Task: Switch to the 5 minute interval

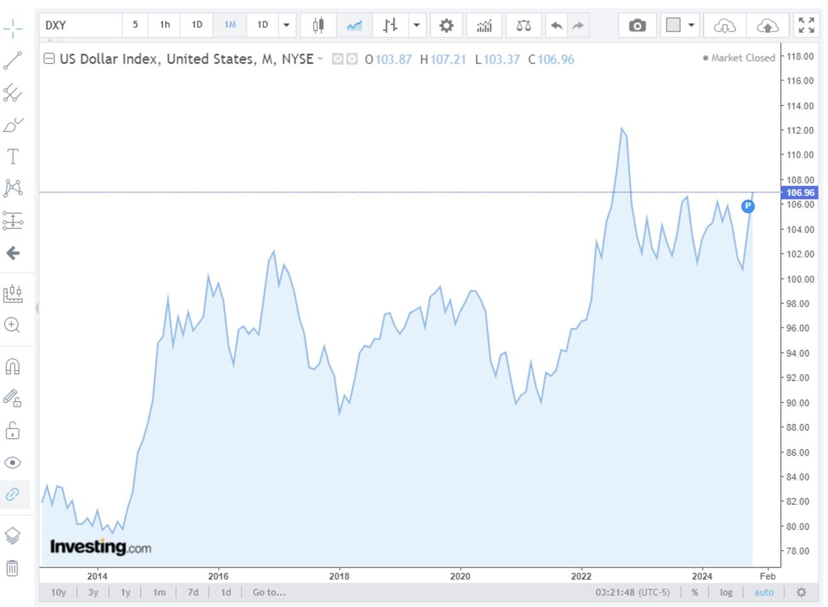Action: click(x=135, y=25)
